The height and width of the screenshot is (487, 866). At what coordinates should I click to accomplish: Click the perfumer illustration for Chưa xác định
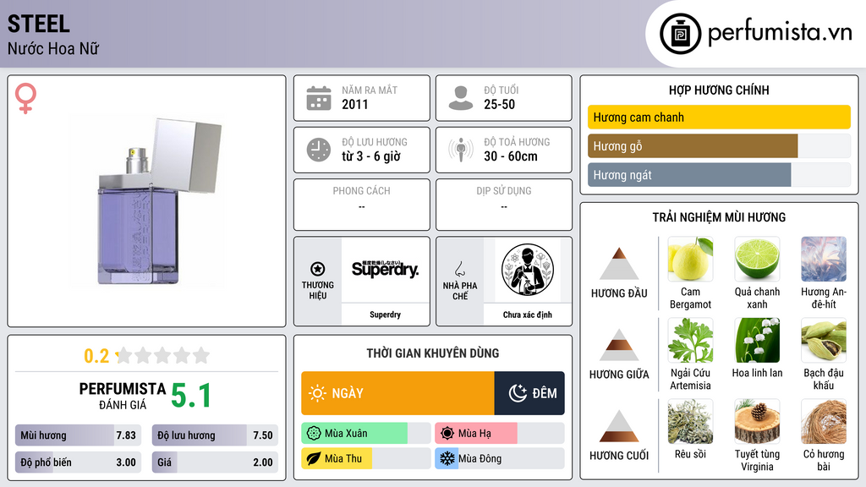pos(528,270)
